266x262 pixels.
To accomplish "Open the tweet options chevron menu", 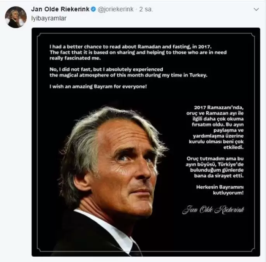I will pos(255,9).
